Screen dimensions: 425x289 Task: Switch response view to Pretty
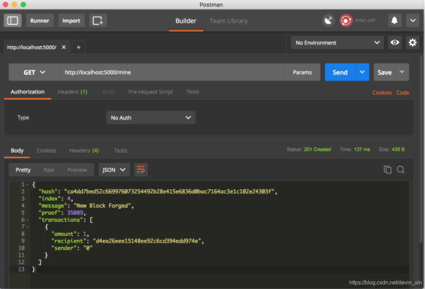pyautogui.click(x=23, y=170)
